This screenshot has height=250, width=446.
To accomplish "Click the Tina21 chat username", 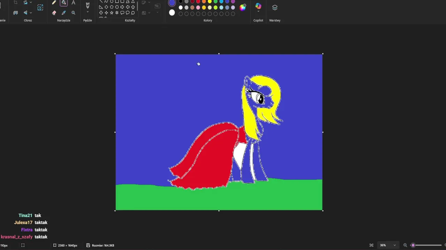I will click(25, 215).
